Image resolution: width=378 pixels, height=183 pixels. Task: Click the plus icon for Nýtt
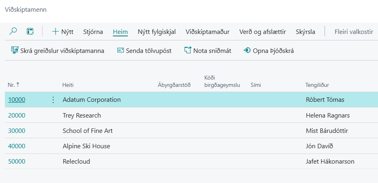[55, 32]
